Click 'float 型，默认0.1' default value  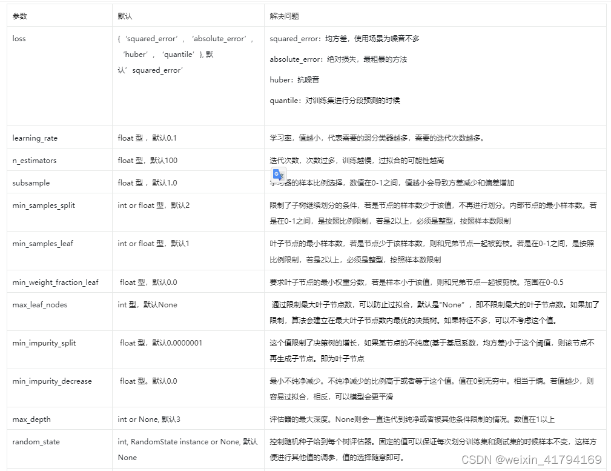pyautogui.click(x=147, y=138)
